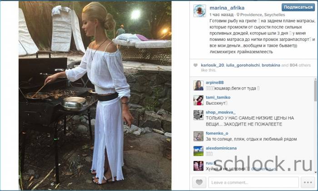Open shop_moskva_ commenter username
This screenshot has height=191, width=318.
(x=220, y=112)
